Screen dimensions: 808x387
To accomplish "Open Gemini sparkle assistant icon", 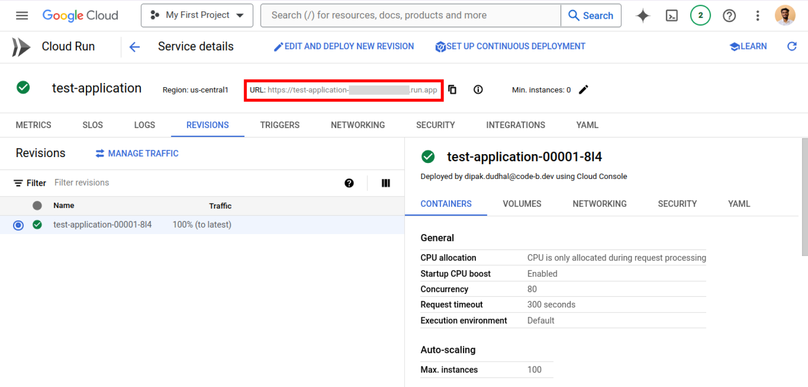I will [x=643, y=16].
